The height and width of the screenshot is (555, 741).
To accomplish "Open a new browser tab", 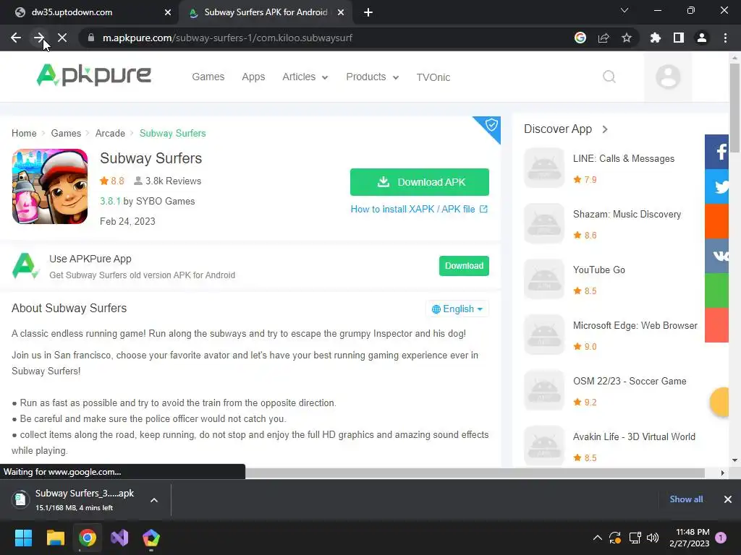I will 368,12.
